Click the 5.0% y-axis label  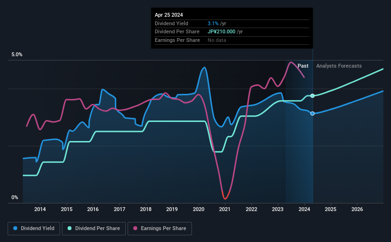tap(17, 55)
